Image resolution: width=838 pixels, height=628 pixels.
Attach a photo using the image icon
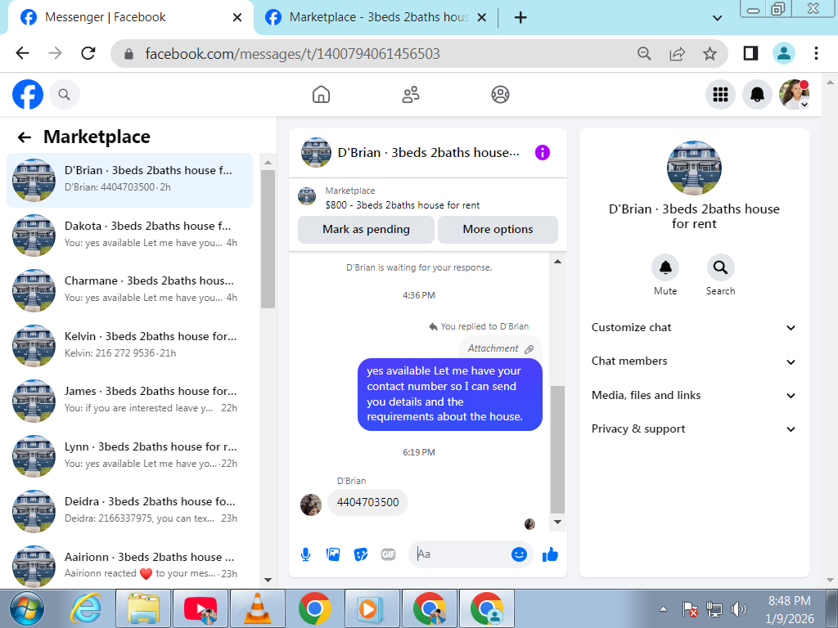pyautogui.click(x=333, y=554)
